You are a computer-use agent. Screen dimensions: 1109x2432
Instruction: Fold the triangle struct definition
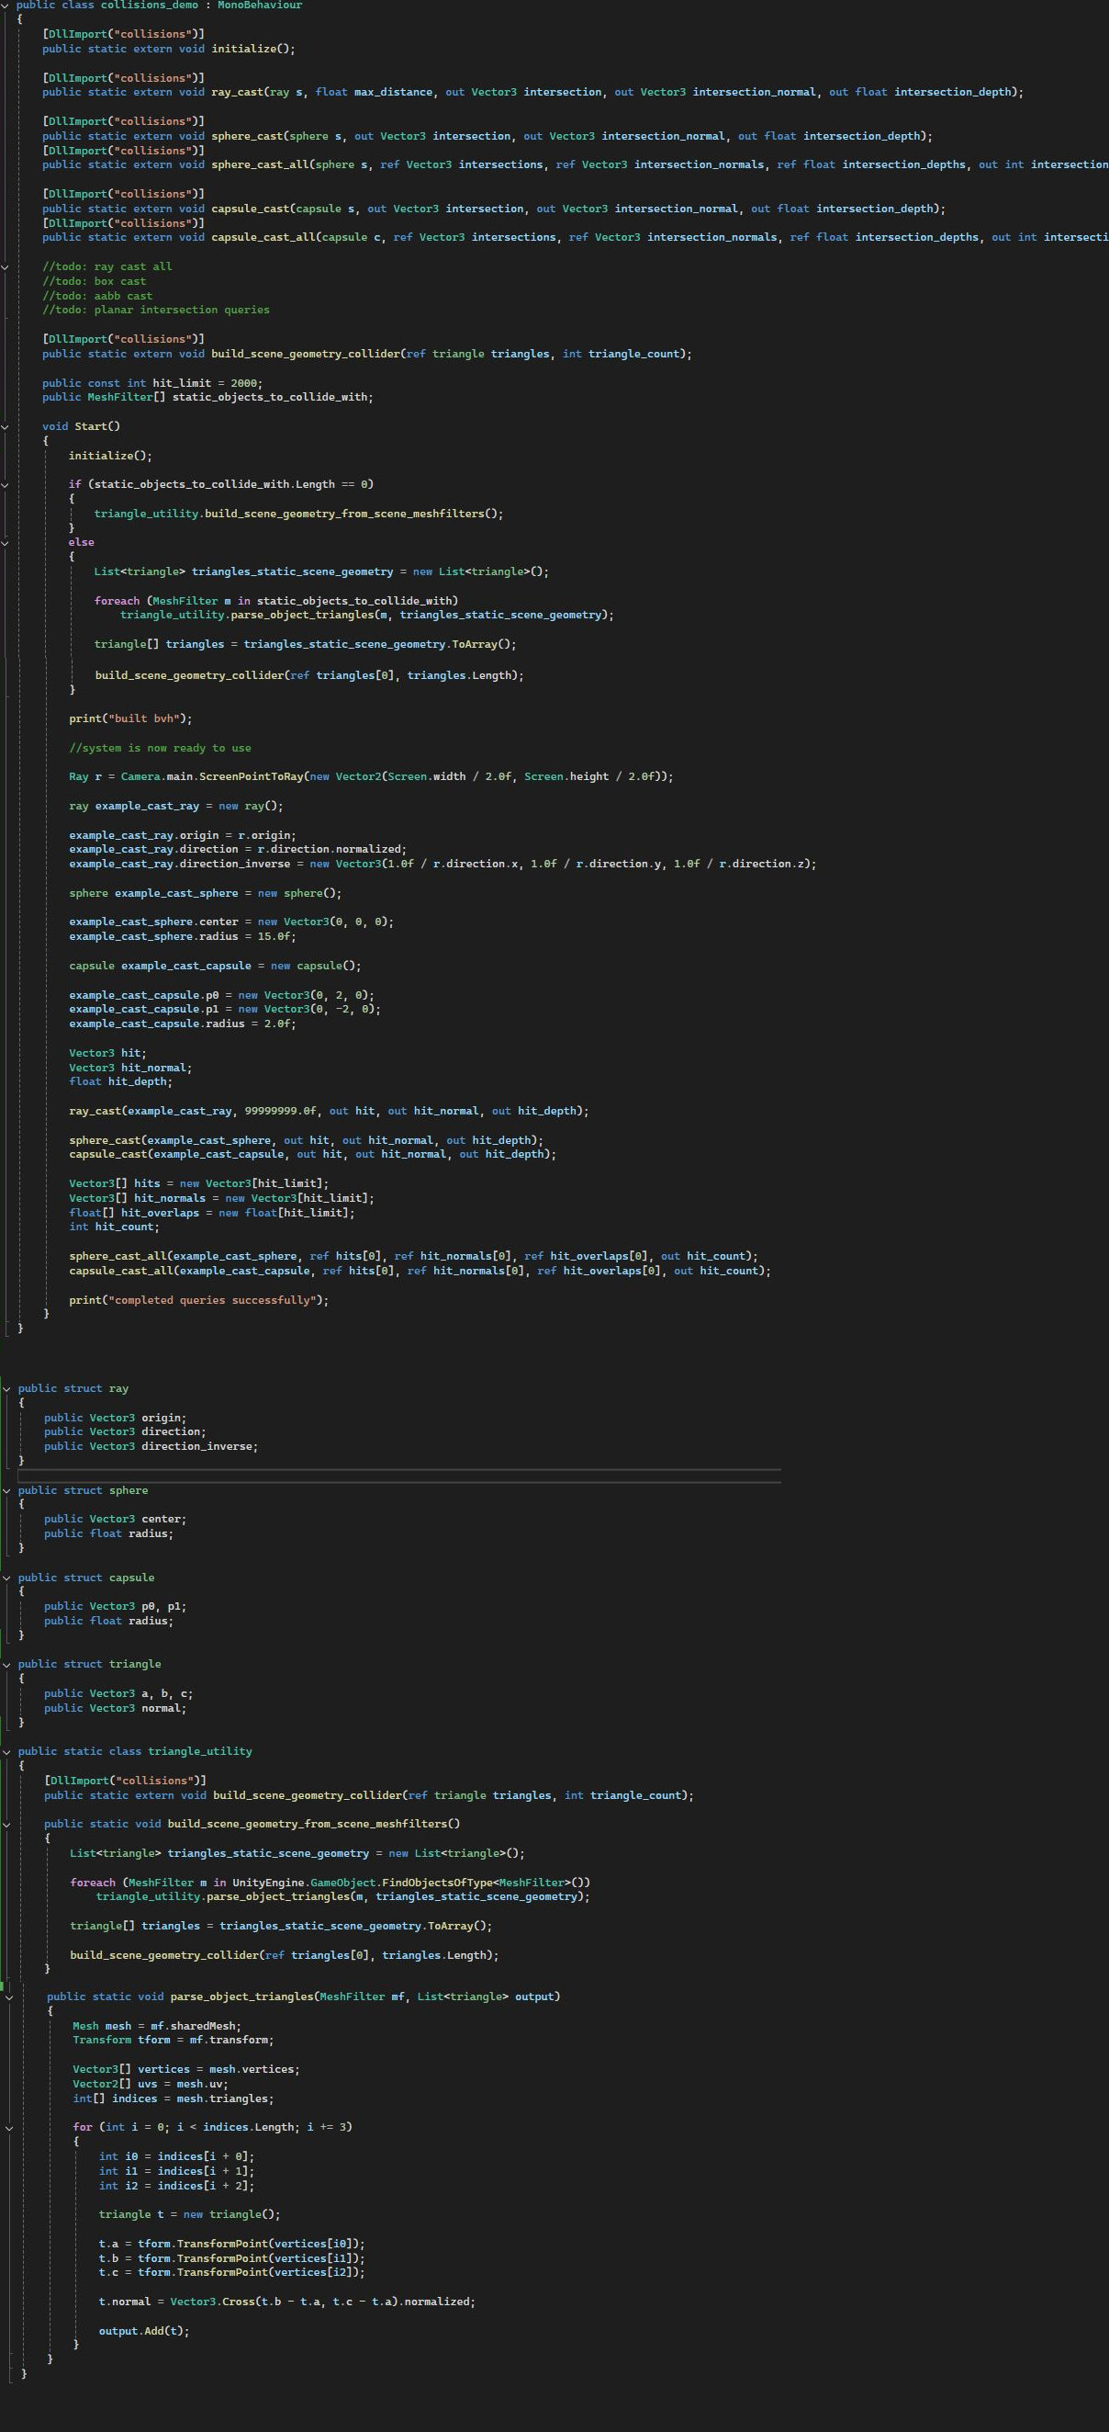coord(7,1665)
